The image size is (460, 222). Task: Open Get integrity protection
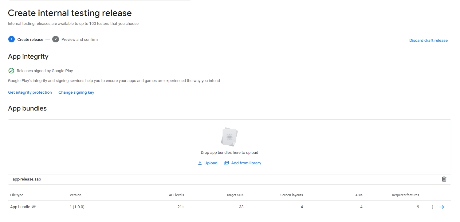pyautogui.click(x=30, y=92)
